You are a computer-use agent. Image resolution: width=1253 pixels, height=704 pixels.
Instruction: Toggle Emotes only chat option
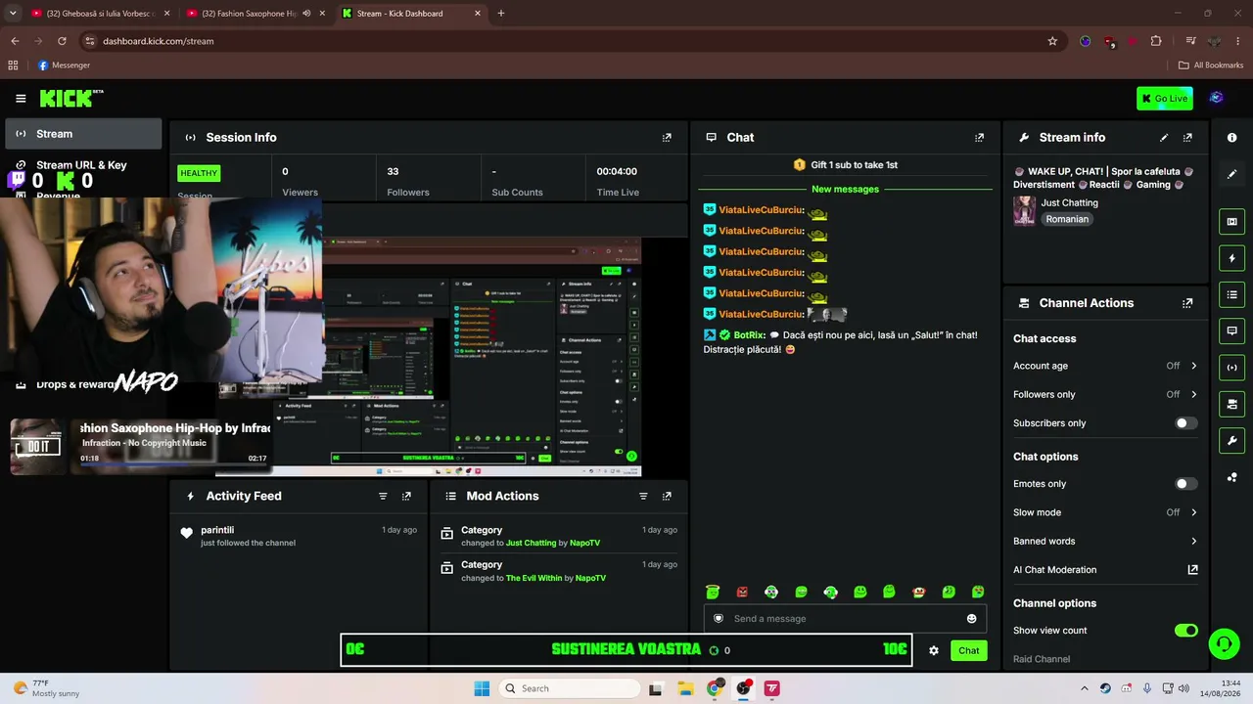(1185, 484)
